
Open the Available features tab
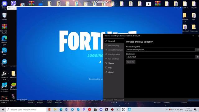pyautogui.click(x=114, y=50)
